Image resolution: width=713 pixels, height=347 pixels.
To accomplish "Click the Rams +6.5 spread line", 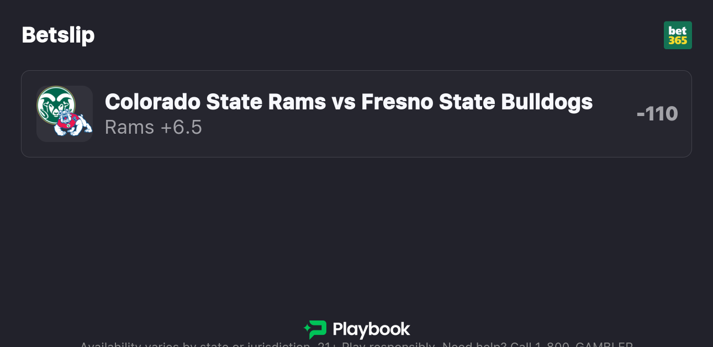I will click(154, 128).
